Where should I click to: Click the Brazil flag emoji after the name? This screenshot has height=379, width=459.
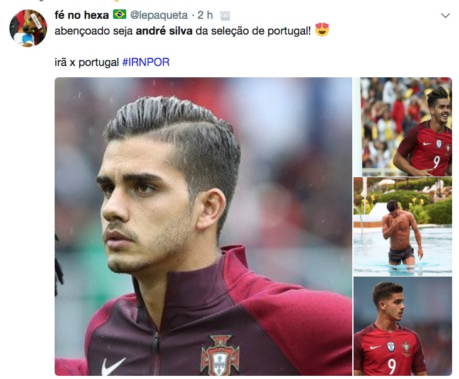click(119, 14)
